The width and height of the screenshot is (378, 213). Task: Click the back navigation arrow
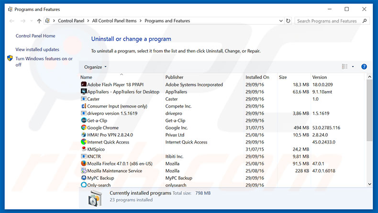(x=12, y=21)
